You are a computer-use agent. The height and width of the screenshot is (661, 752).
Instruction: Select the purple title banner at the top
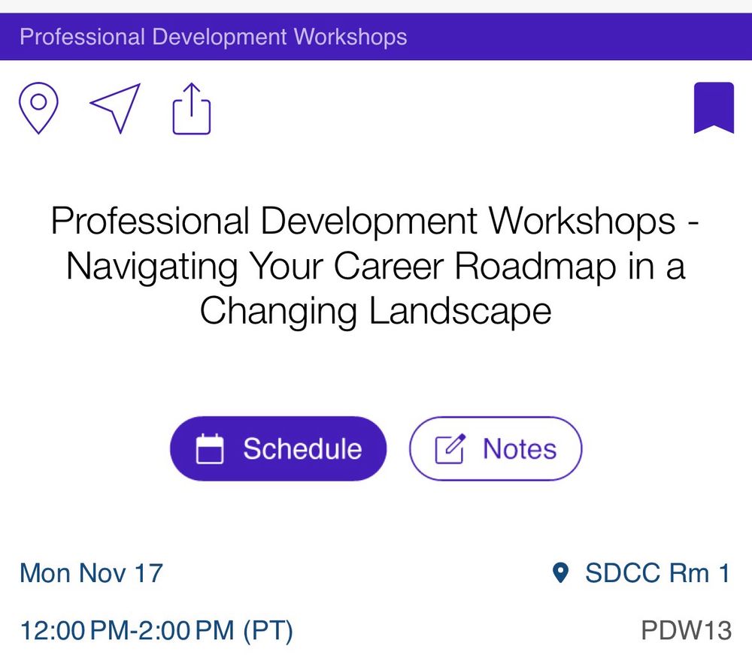click(376, 36)
